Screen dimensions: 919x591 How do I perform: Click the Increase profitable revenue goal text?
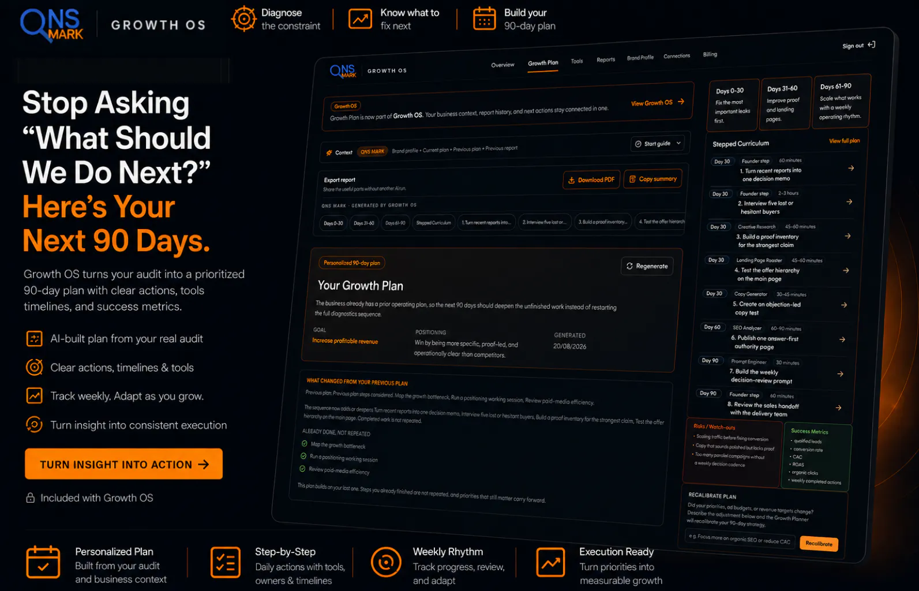tap(345, 341)
